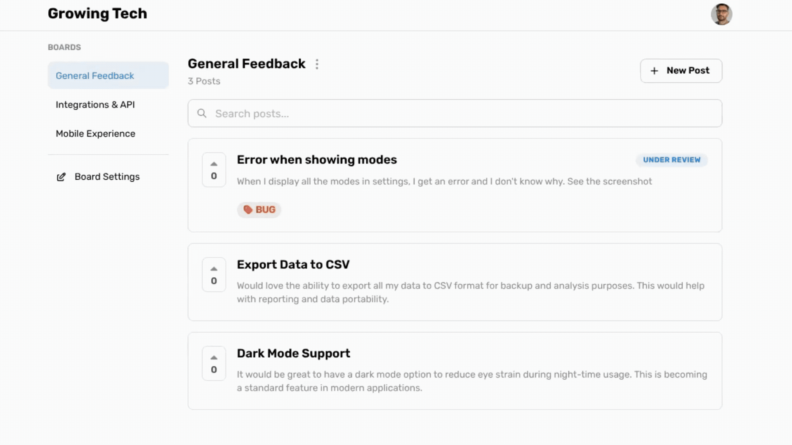Expand the Error when showing modes post
792x445 pixels.
click(317, 159)
